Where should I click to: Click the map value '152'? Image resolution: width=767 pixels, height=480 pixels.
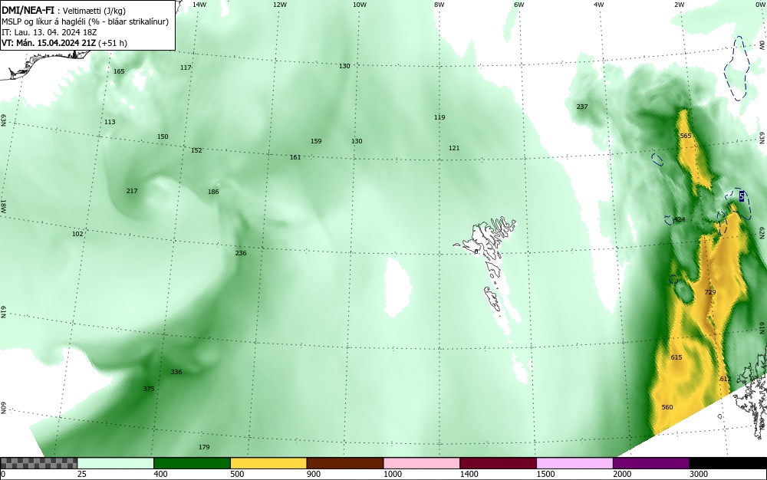[196, 150]
